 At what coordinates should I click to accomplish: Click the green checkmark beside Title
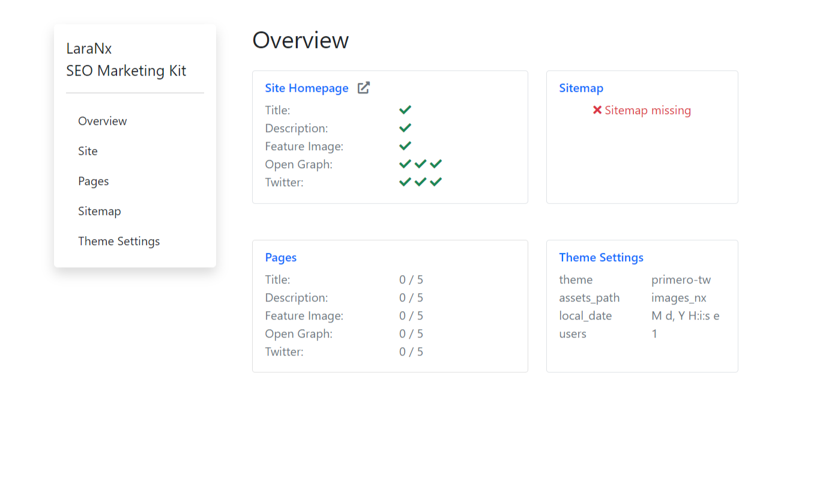click(405, 109)
